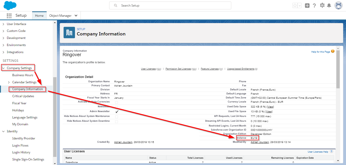Click the sidebar scroll up arrow
The image size is (346, 165).
[55, 22]
